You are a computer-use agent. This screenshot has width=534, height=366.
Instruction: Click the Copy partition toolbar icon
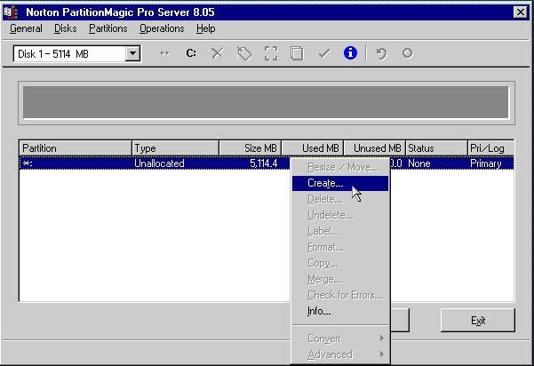(297, 53)
